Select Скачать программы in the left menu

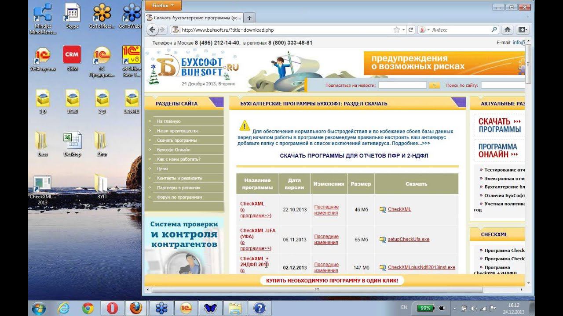(x=177, y=140)
